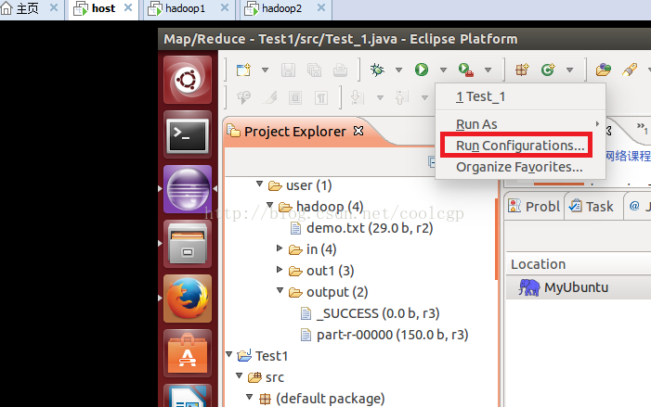Click the Search flashlight toolbar icon
This screenshot has width=651, height=407.
click(x=630, y=70)
